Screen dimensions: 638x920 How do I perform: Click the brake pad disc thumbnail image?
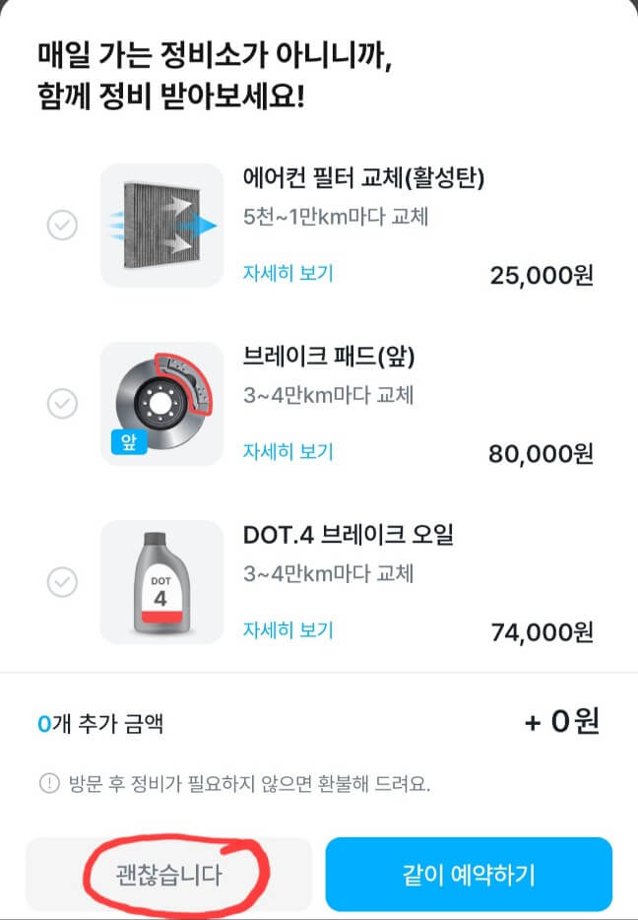160,402
